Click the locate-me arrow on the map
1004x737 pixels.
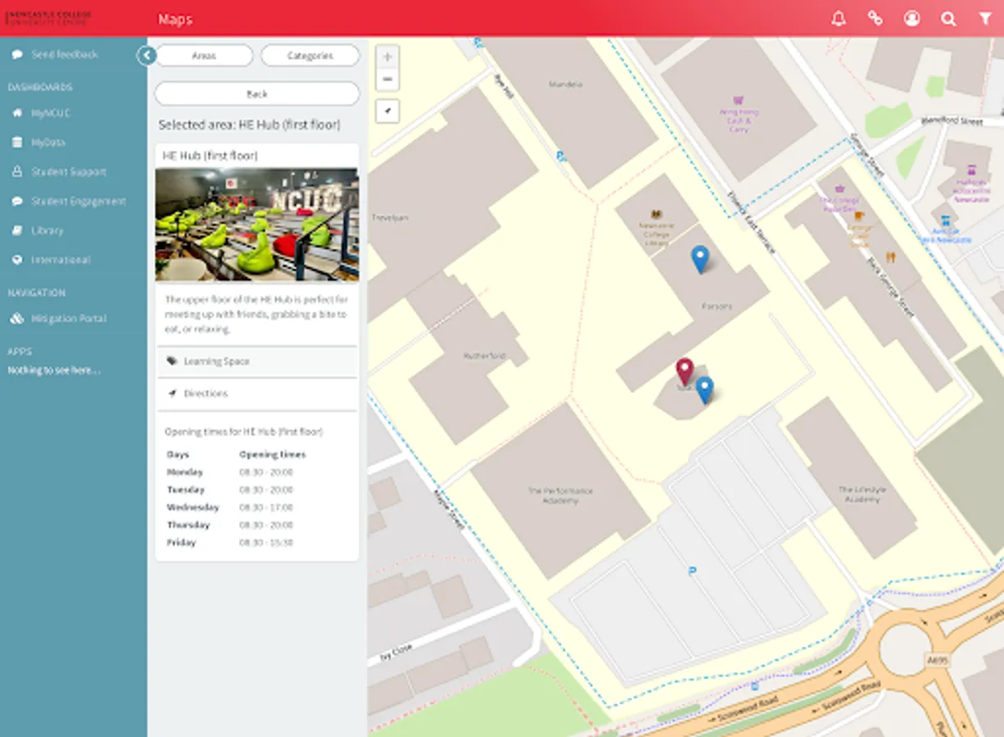387,111
